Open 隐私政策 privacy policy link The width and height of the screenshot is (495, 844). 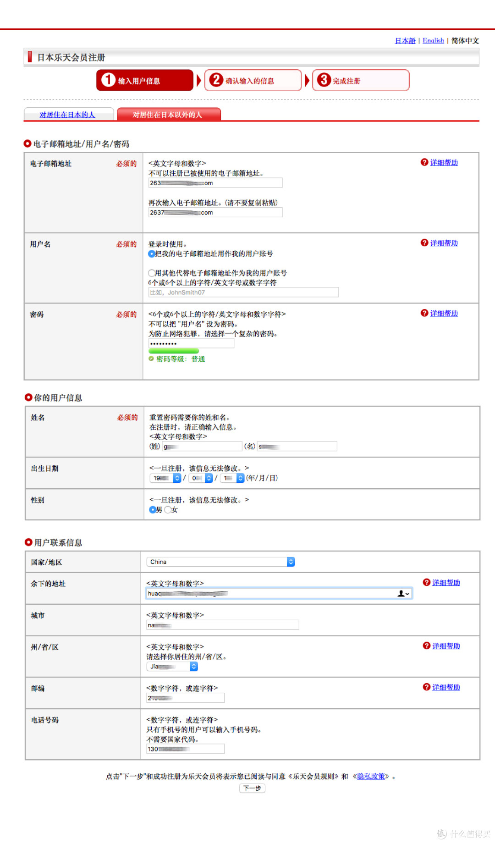(371, 776)
